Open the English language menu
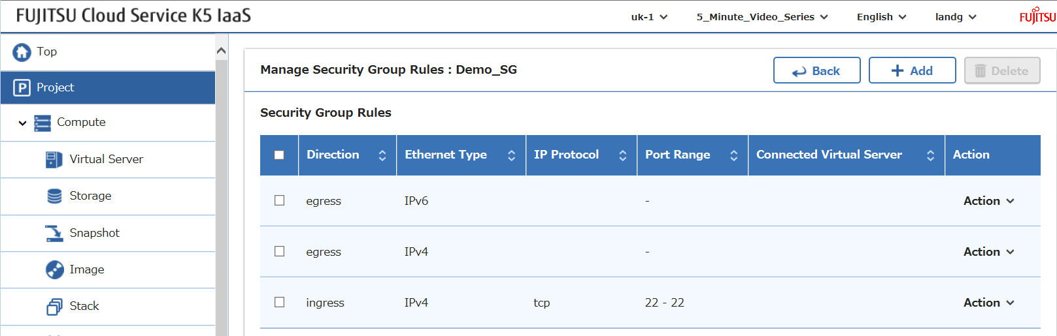Image resolution: width=1057 pixels, height=336 pixels. click(881, 17)
